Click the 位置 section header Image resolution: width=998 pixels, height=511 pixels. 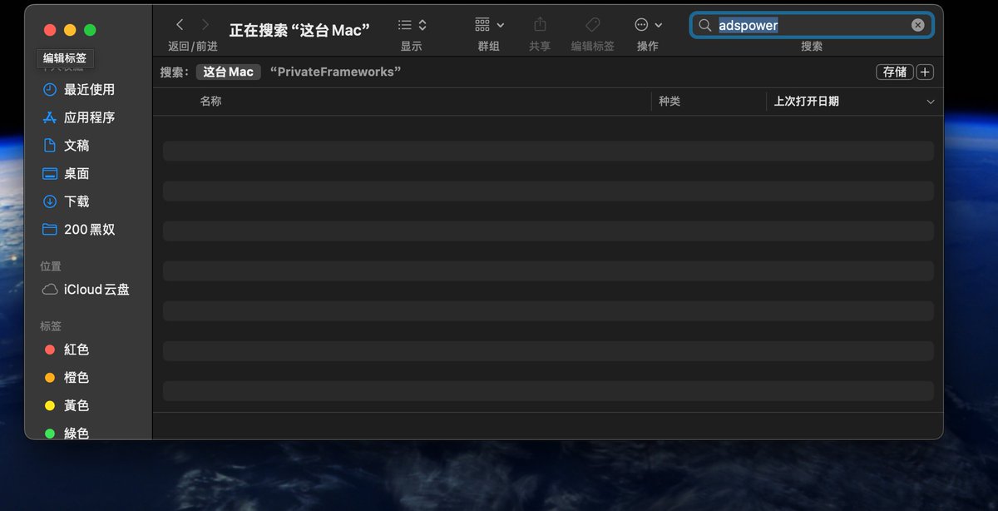tap(51, 266)
